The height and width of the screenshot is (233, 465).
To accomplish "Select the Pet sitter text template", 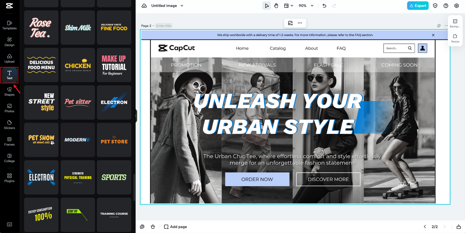I will coord(77,102).
